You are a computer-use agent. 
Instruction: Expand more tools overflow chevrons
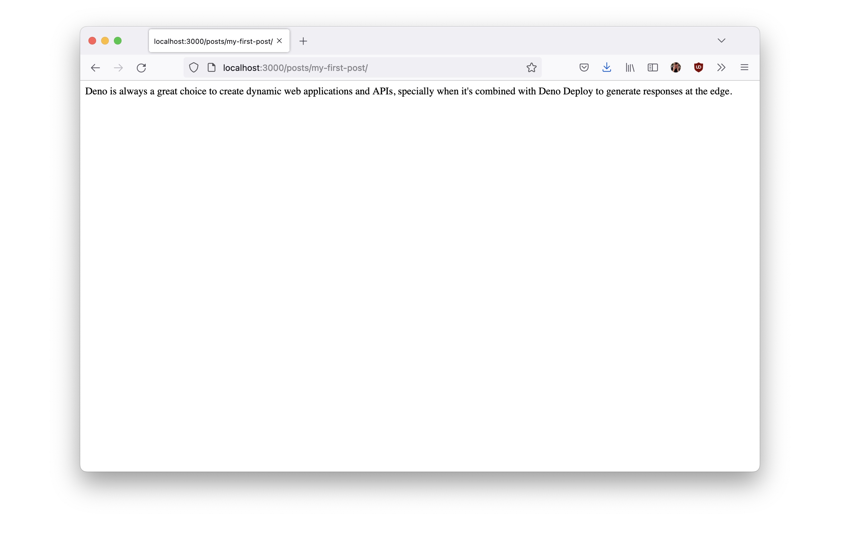coord(721,67)
